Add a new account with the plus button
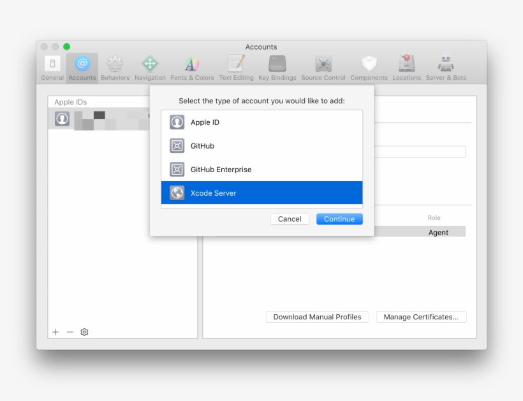Viewport: 523px width, 401px height. pos(55,332)
